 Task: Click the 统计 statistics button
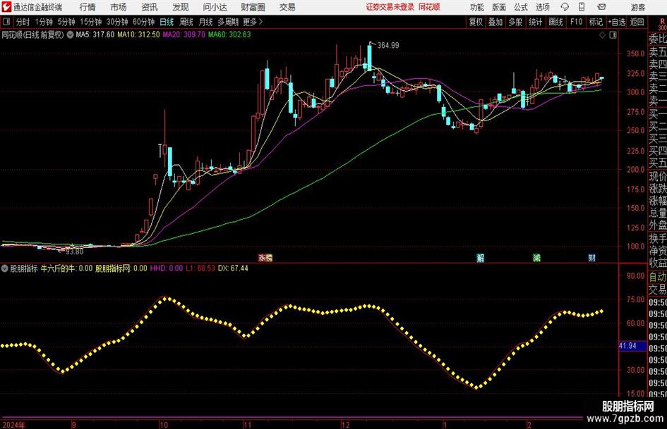[x=536, y=22]
